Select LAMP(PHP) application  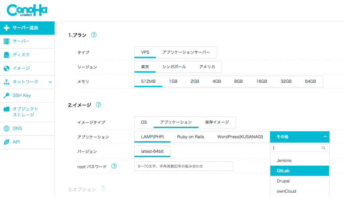pos(153,137)
